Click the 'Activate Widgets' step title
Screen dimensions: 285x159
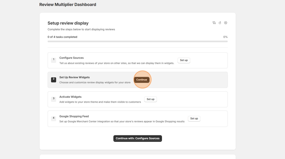70,97
